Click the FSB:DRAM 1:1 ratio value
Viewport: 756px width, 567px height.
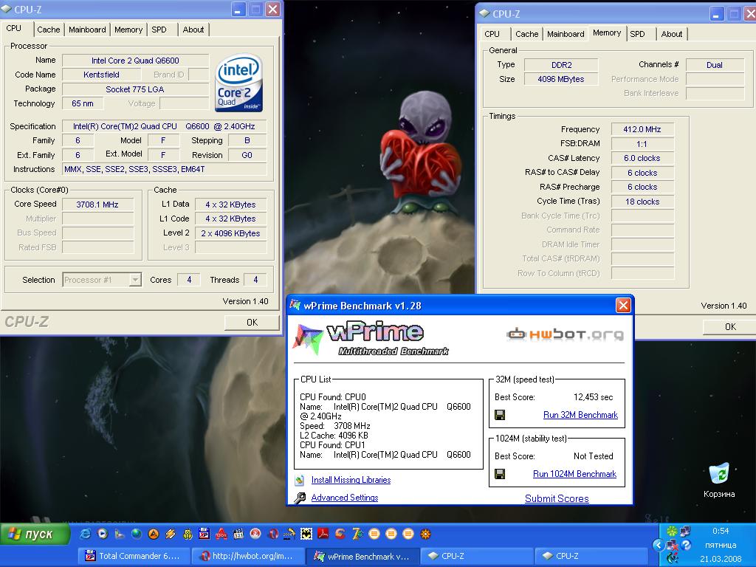[x=642, y=144]
